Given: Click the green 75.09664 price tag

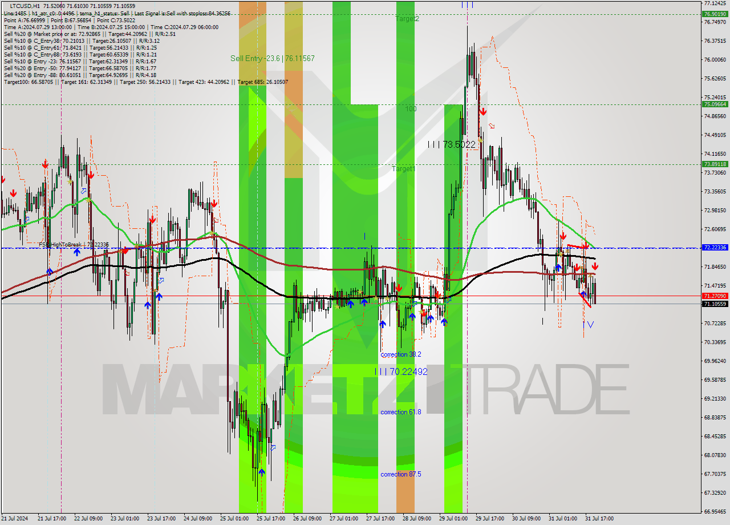Looking at the screenshot, I should (x=715, y=104).
